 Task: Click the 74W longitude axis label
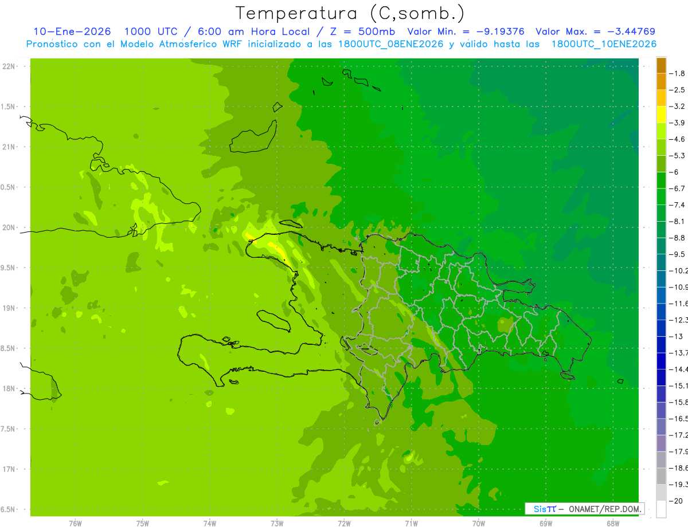[210, 524]
